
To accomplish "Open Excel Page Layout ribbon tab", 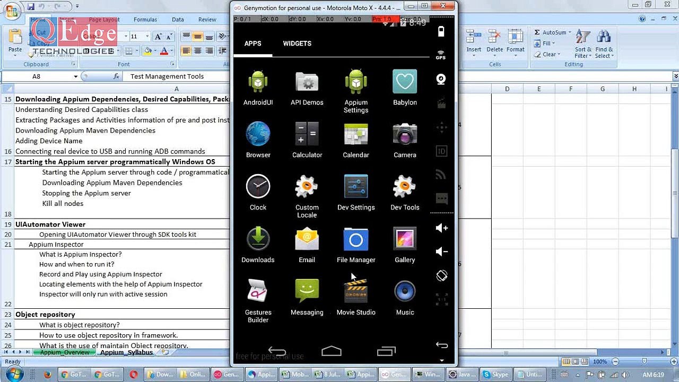I will [104, 20].
